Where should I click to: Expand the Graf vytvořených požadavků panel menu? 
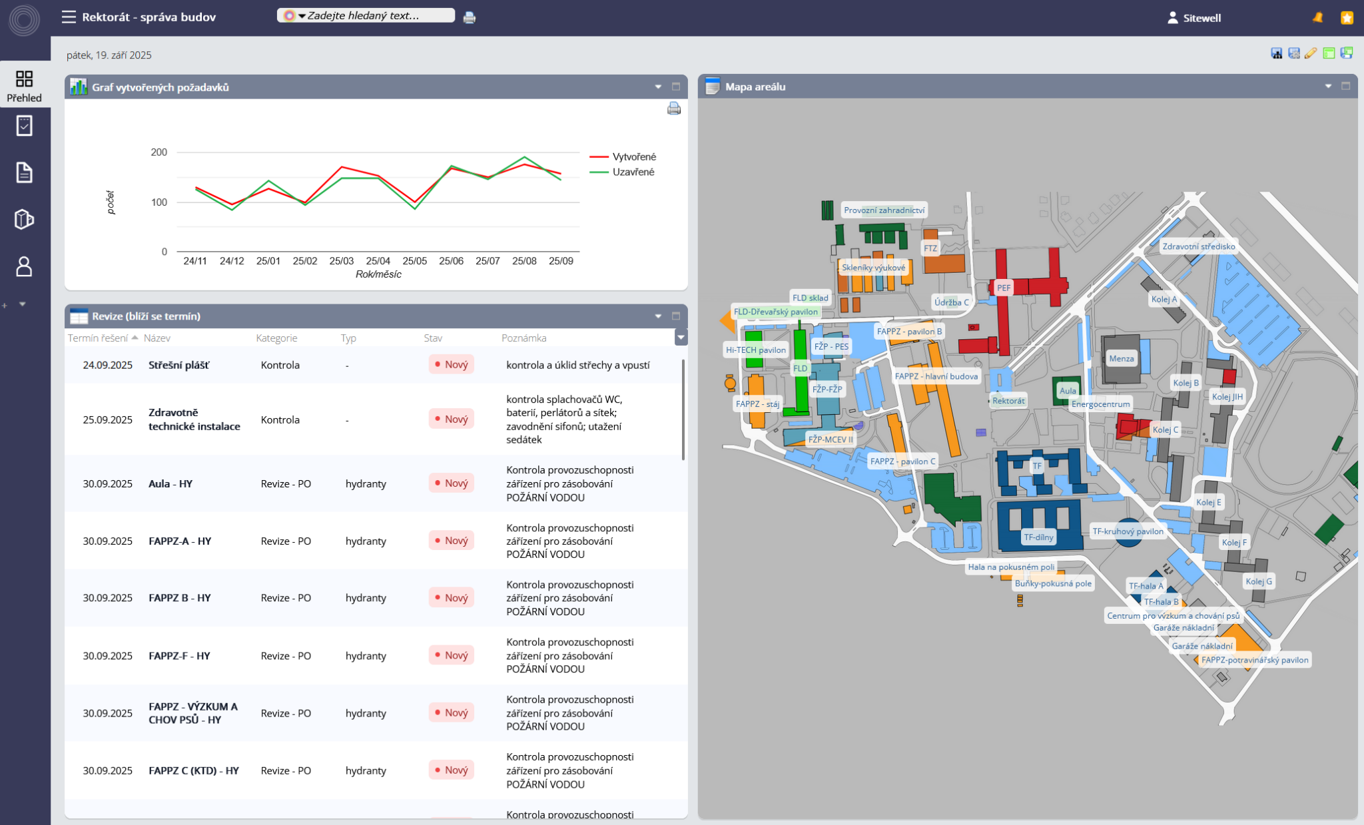click(658, 87)
